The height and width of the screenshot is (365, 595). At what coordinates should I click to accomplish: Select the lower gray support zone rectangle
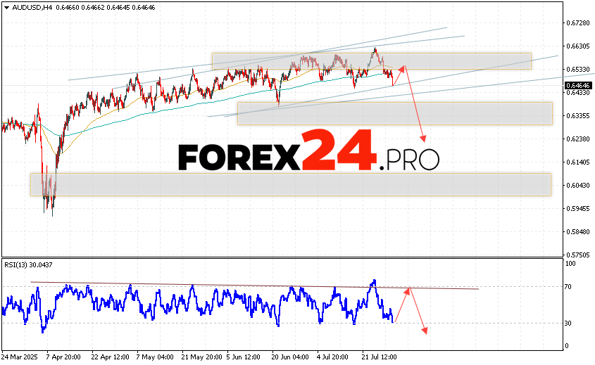[290, 184]
